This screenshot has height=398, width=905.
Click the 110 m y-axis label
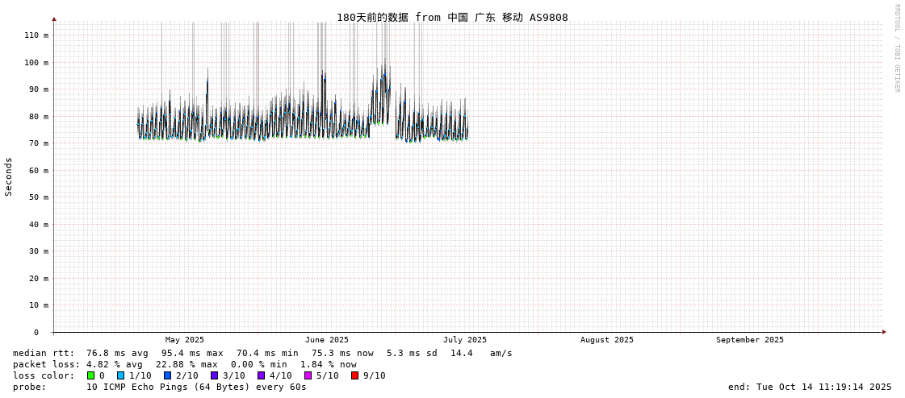pos(36,35)
